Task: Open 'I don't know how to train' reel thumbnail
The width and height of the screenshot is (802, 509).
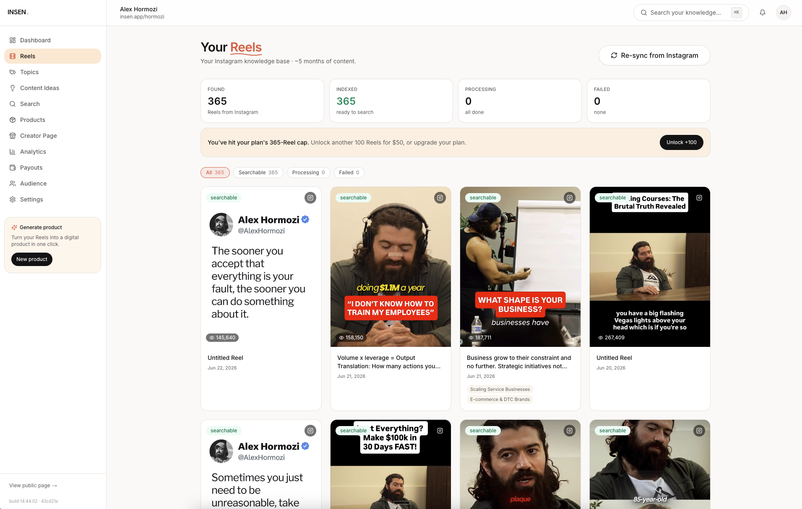Action: [x=391, y=267]
